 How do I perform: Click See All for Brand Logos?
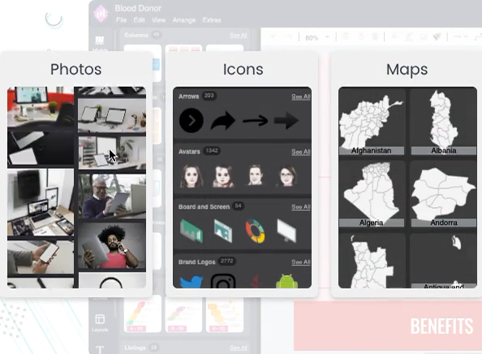point(300,262)
